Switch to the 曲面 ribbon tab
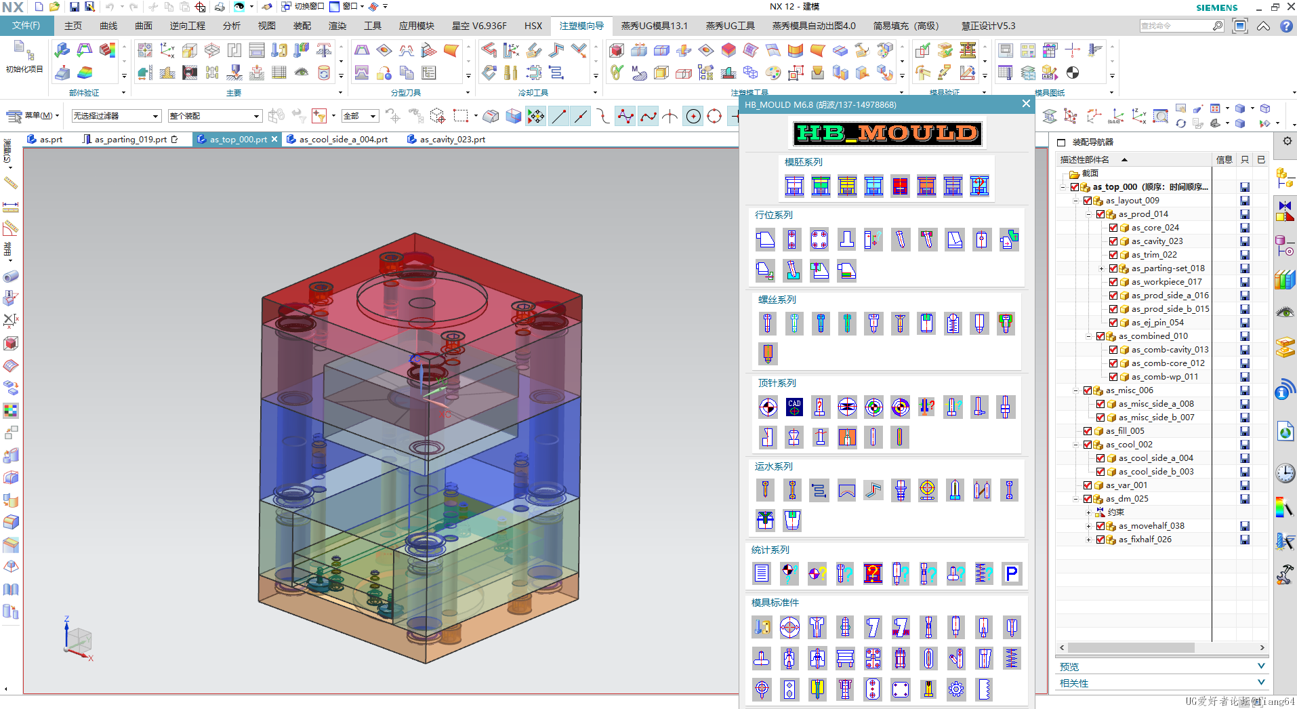This screenshot has width=1297, height=709. tap(144, 26)
